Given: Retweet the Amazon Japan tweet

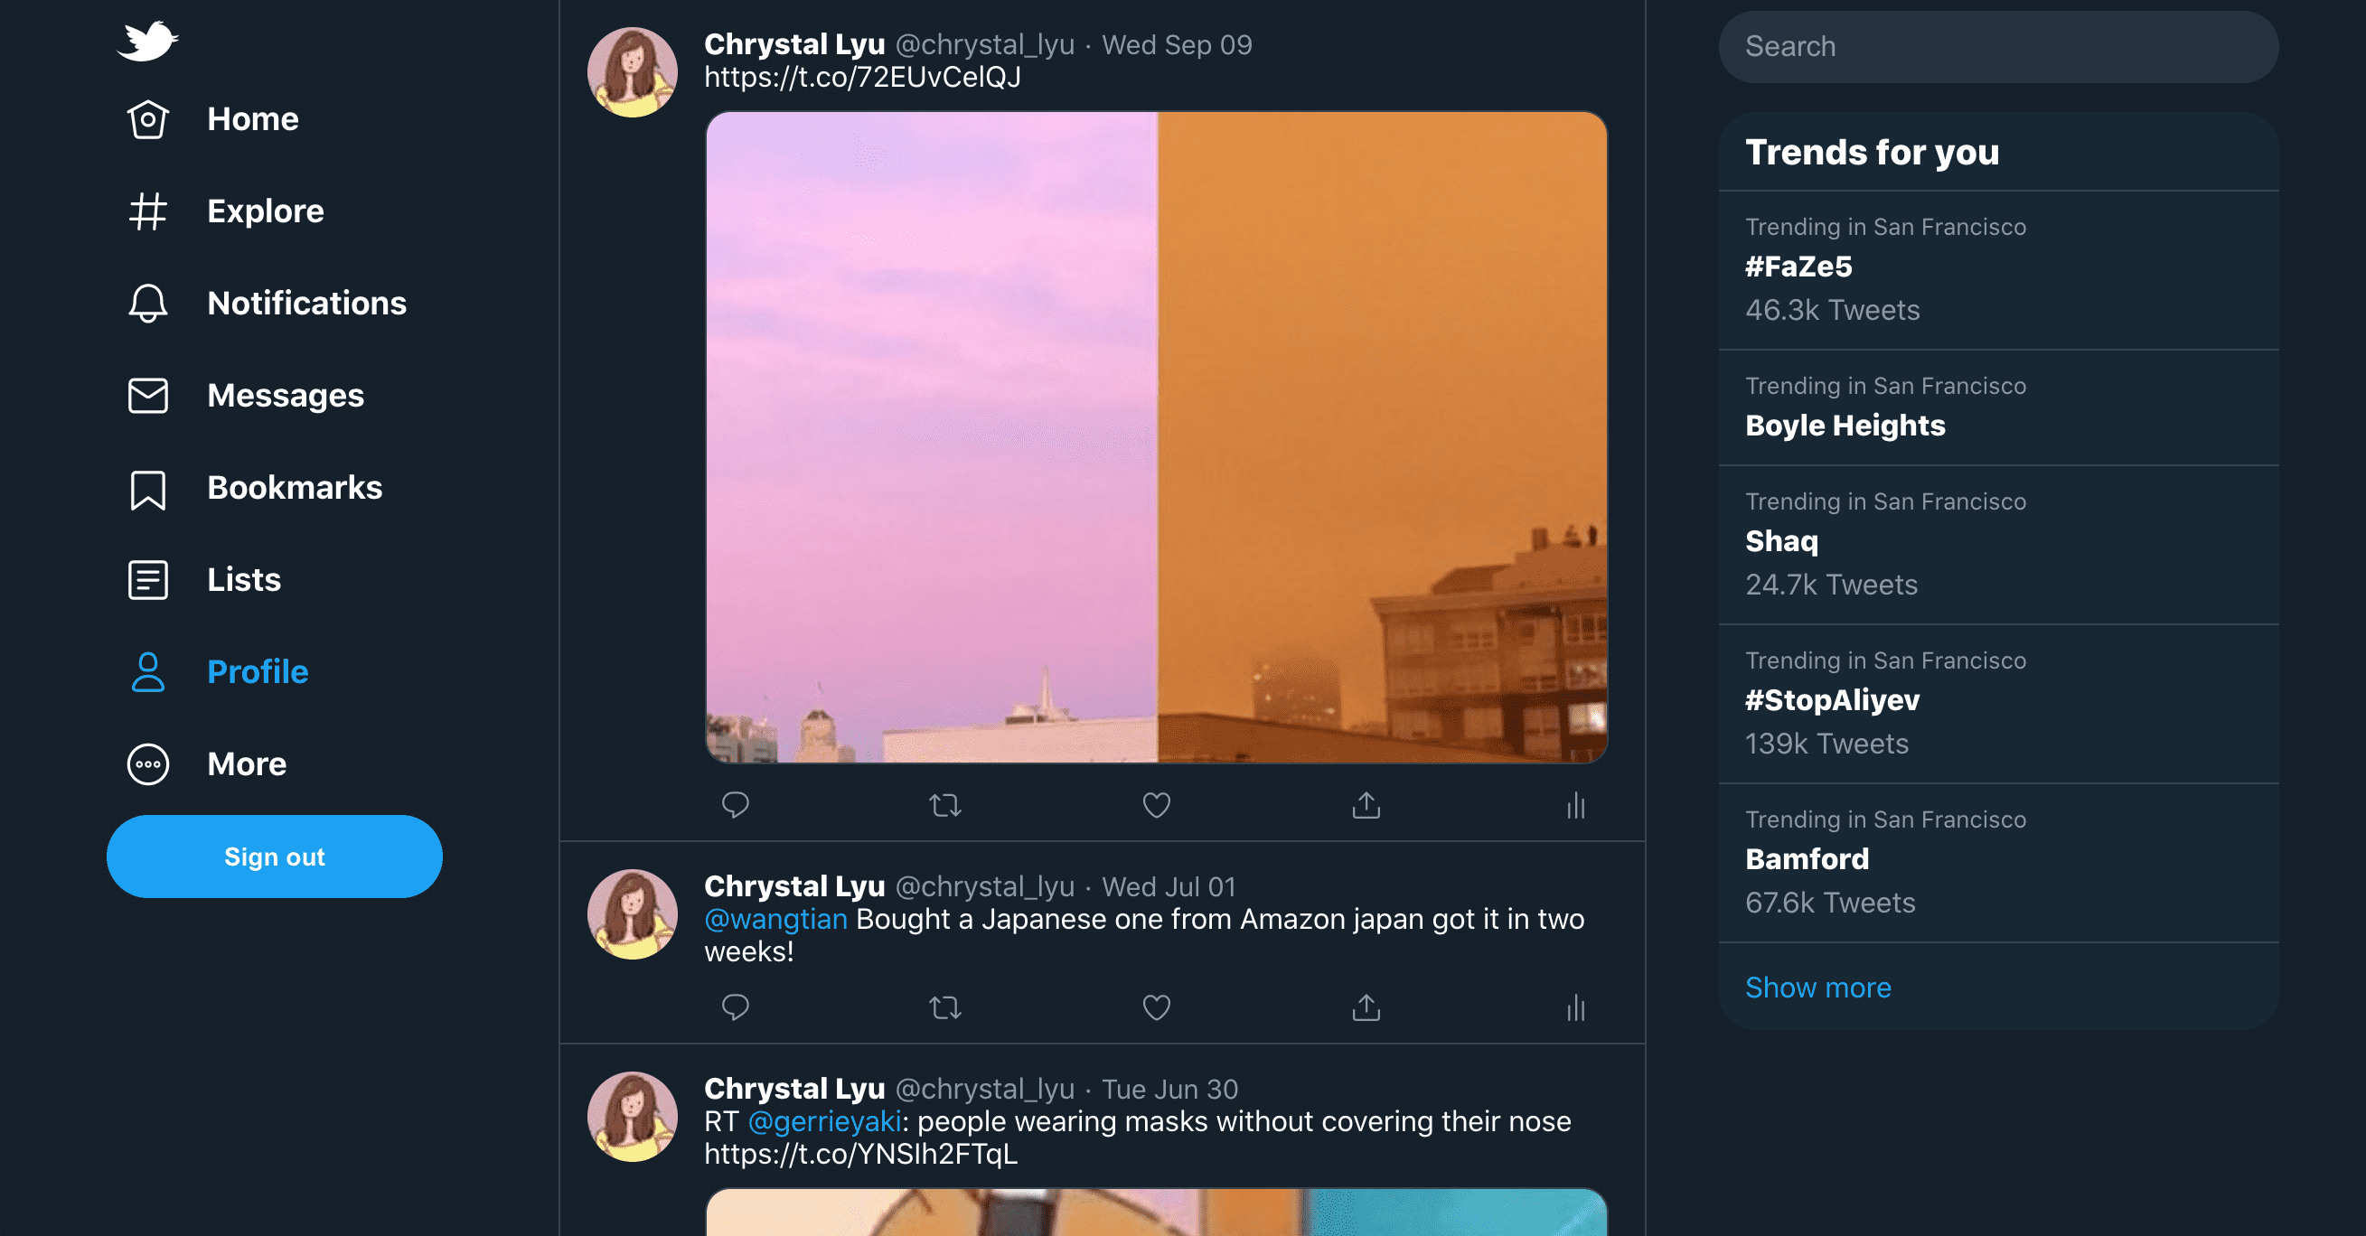Looking at the screenshot, I should click(x=944, y=1007).
